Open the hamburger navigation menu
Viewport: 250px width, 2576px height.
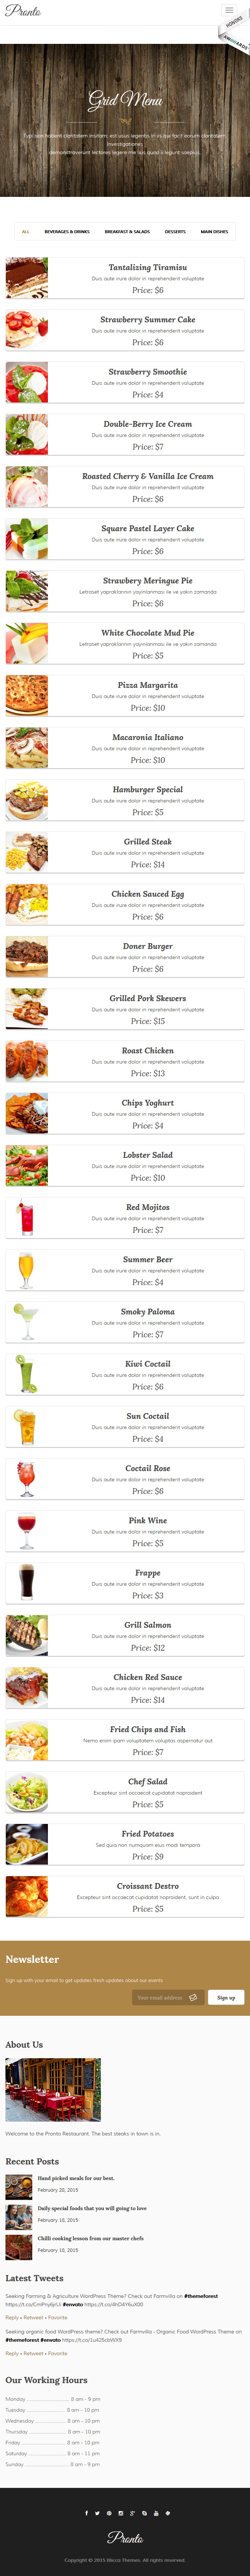[x=229, y=10]
